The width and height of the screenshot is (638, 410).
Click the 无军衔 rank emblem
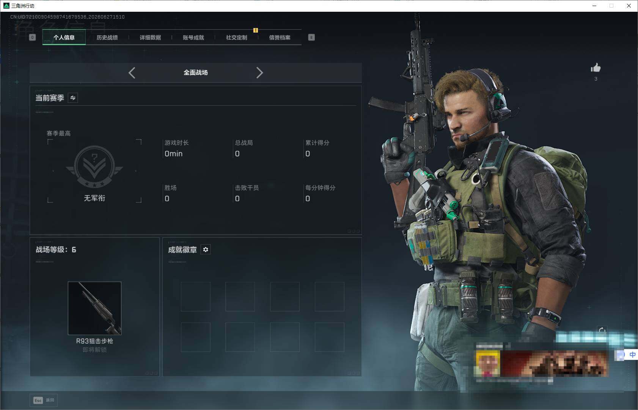(94, 167)
